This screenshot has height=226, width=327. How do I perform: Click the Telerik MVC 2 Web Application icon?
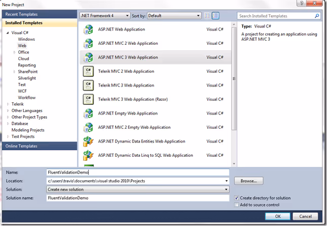coord(88,71)
